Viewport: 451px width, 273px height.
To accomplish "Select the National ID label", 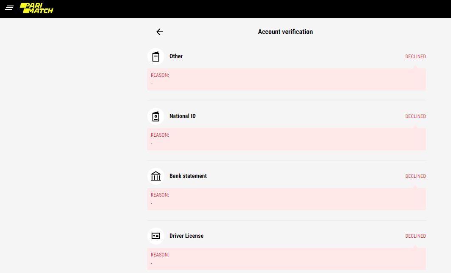I will click(182, 116).
